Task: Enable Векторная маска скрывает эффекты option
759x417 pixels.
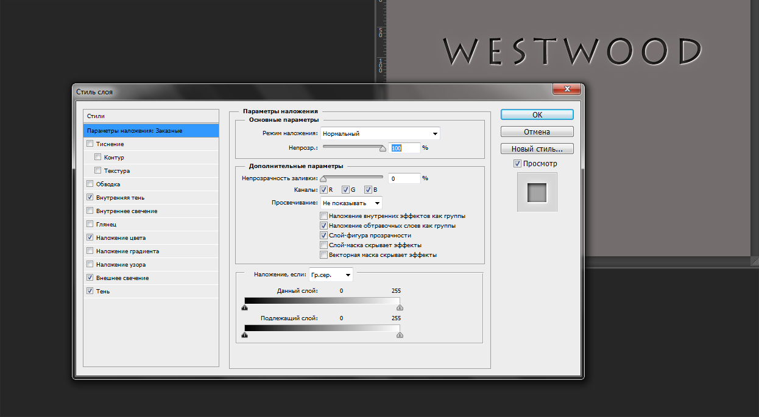Action: pyautogui.click(x=323, y=255)
